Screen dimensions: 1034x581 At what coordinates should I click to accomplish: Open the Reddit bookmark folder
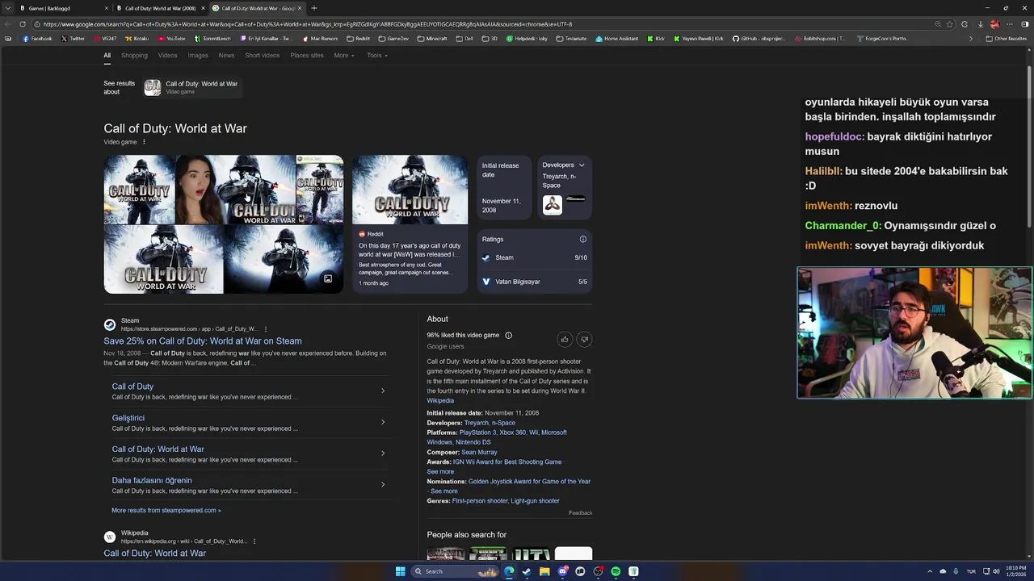(358, 39)
